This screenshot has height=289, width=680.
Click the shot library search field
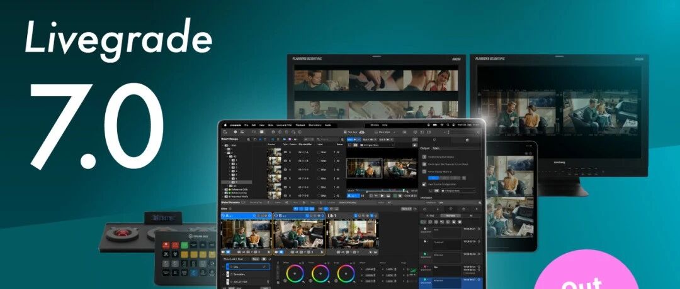327,139
